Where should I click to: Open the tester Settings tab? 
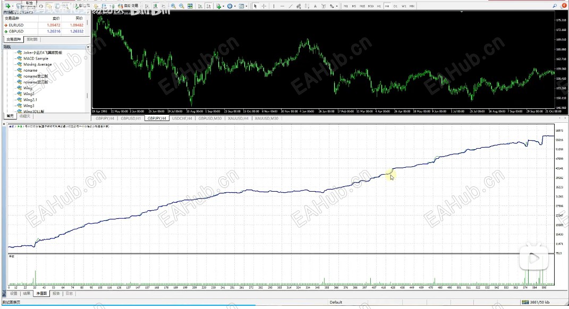(x=13, y=294)
